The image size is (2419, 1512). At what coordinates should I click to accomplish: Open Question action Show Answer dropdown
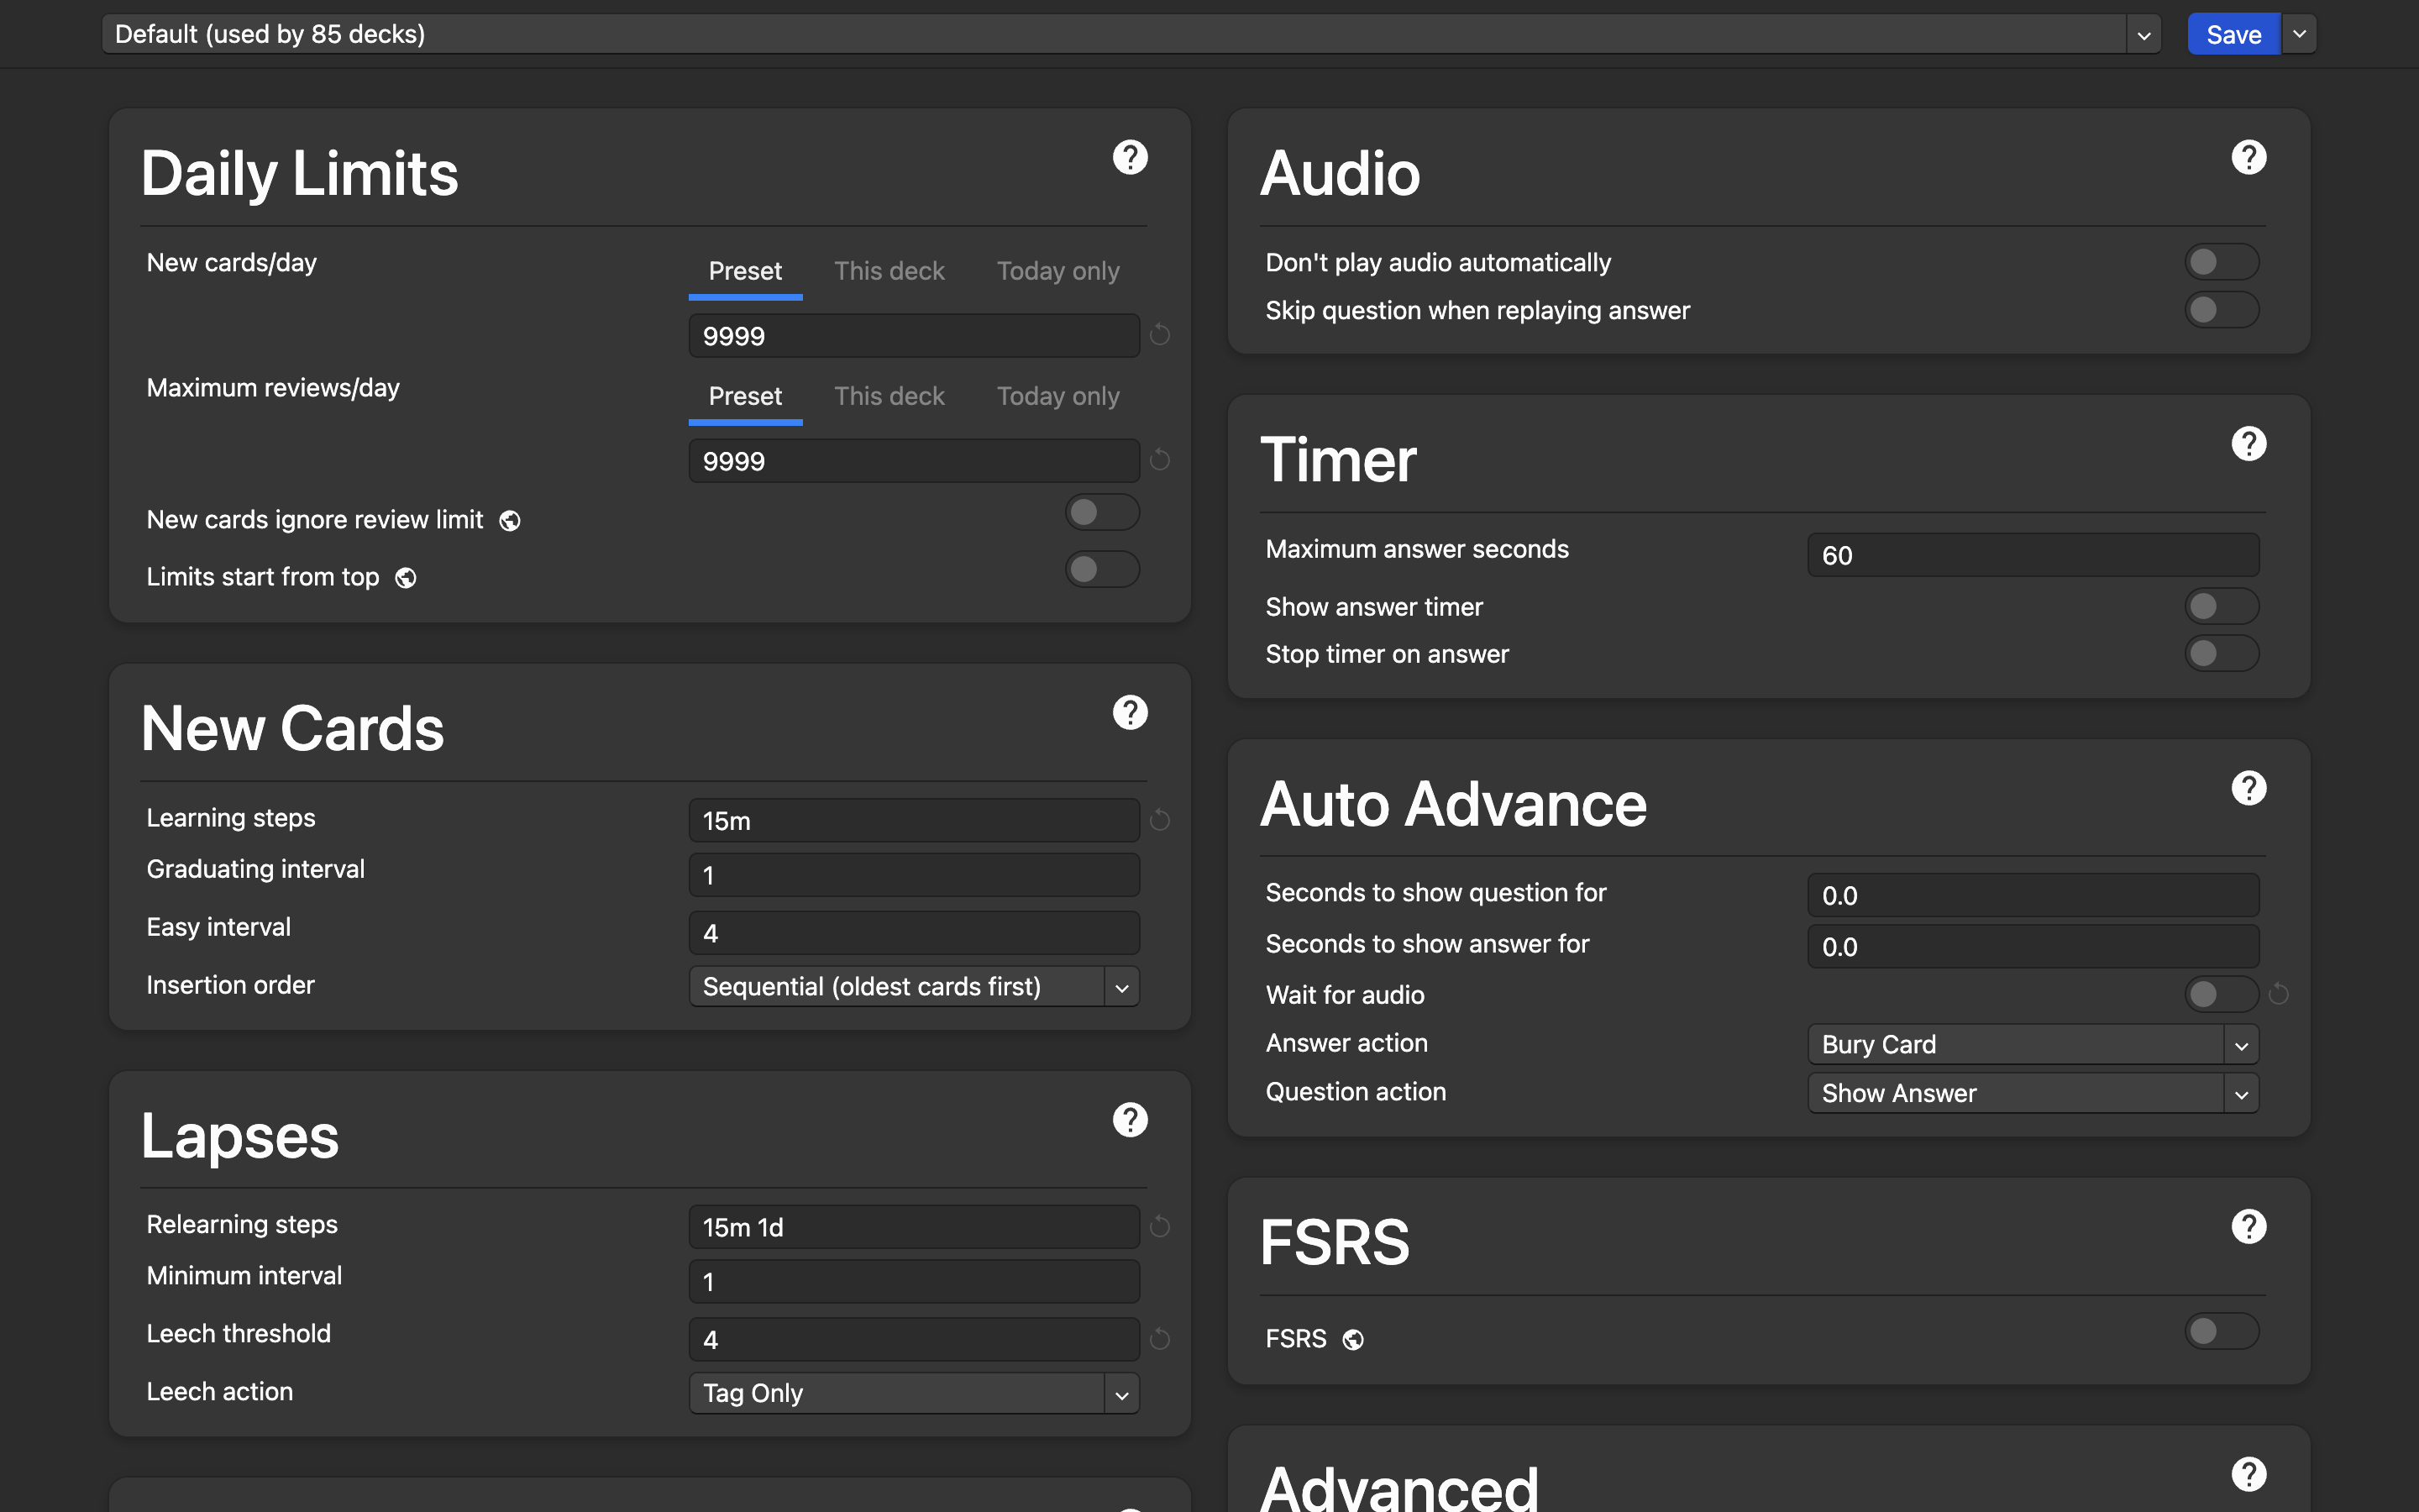tap(2033, 1093)
